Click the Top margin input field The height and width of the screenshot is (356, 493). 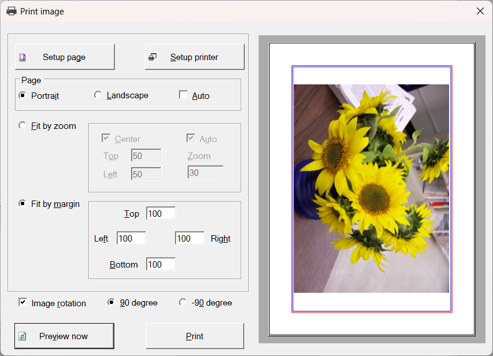pos(160,214)
